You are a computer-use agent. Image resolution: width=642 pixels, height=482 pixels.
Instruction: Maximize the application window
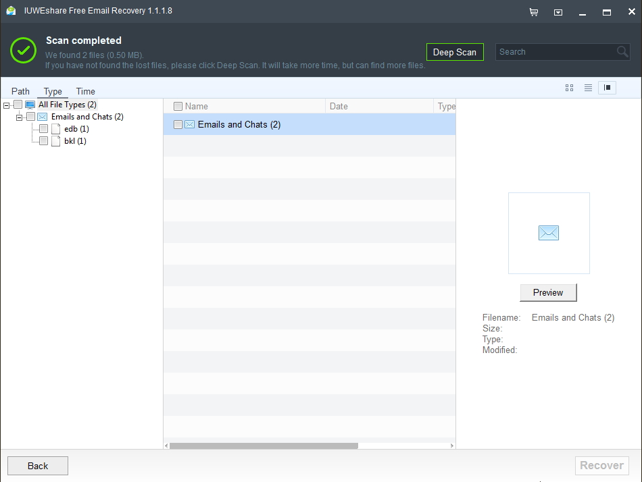(x=607, y=13)
